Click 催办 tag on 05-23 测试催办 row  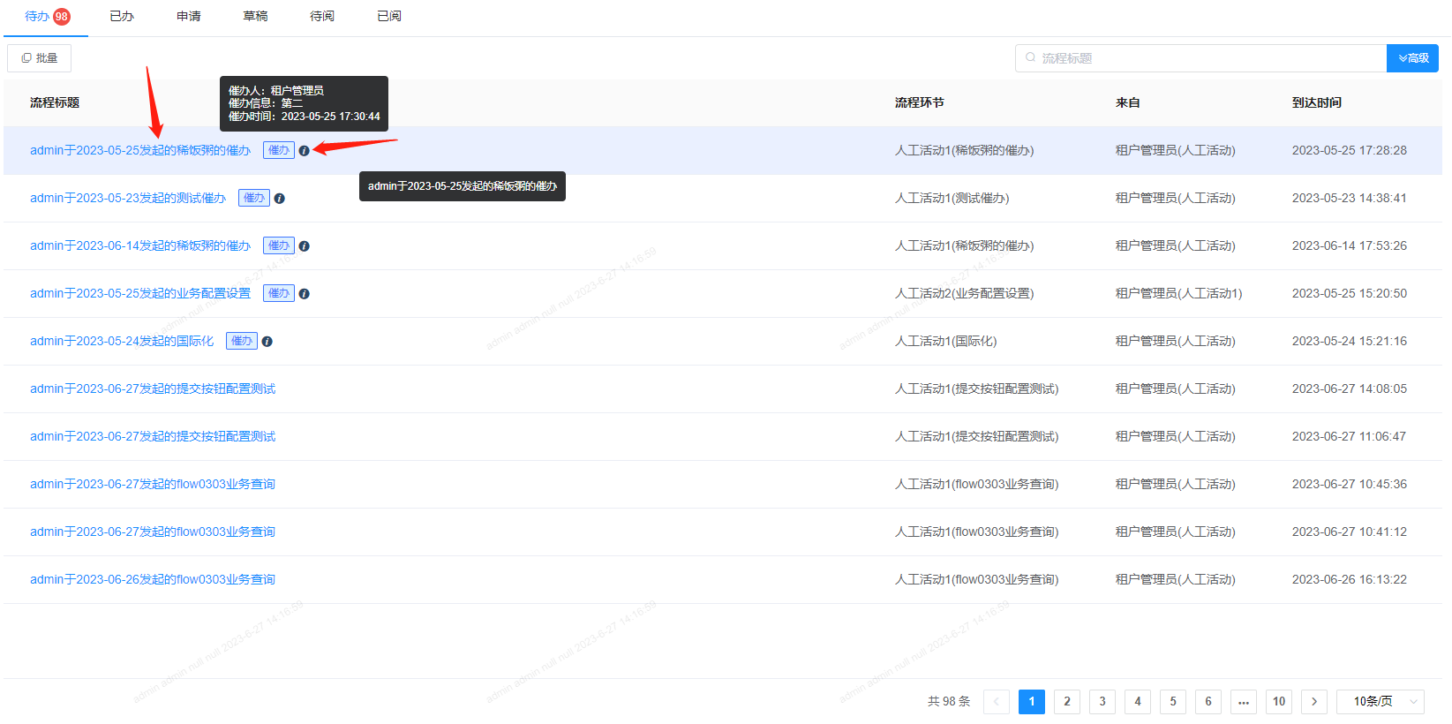point(254,198)
